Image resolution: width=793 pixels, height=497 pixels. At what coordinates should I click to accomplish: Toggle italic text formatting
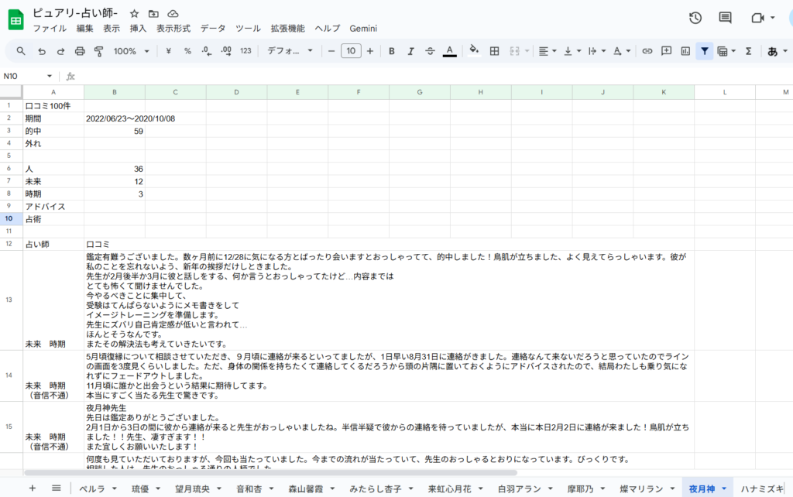pos(410,51)
